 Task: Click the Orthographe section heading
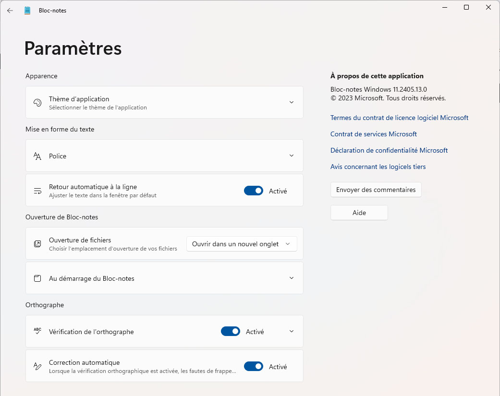45,305
